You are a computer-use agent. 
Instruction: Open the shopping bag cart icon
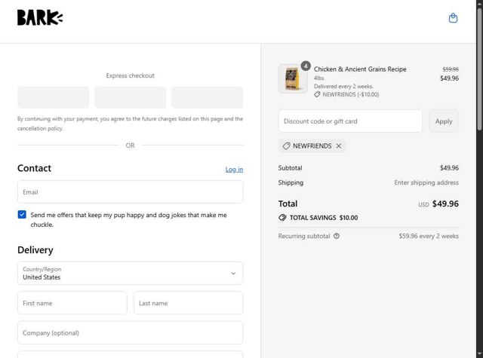(453, 18)
